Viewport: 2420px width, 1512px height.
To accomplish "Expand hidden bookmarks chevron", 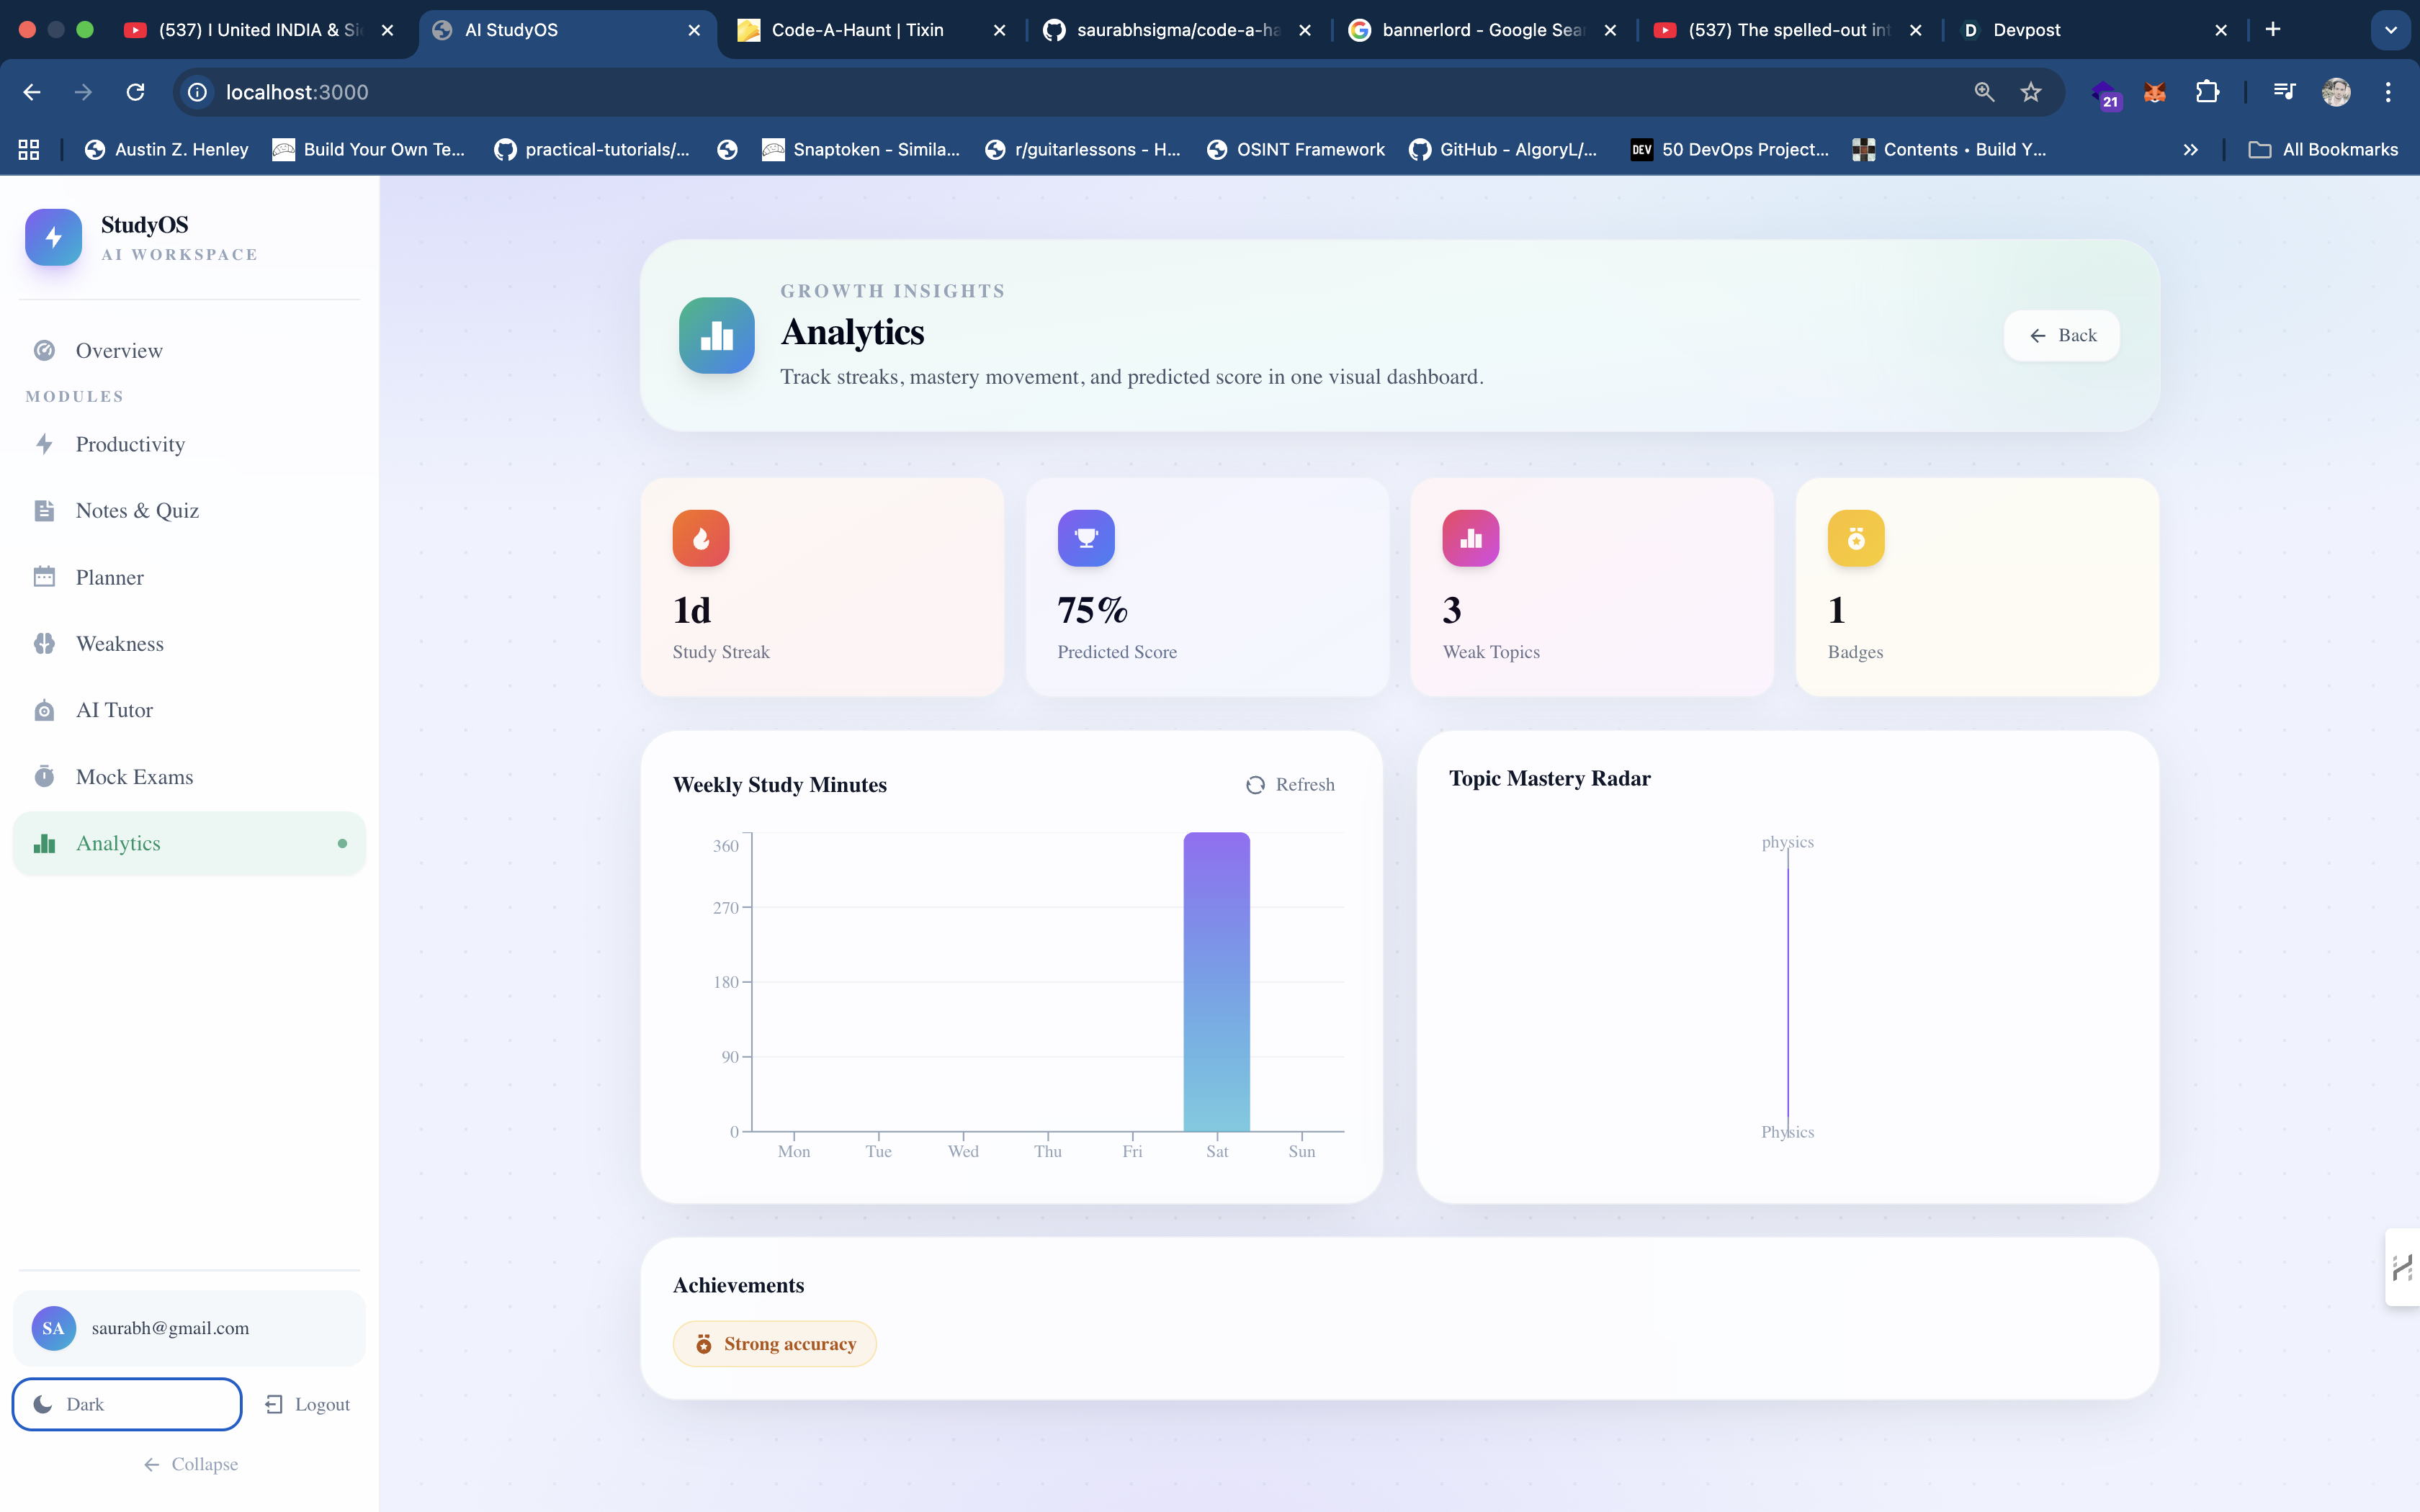I will [2190, 150].
